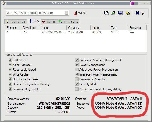This screenshot has width=152, height=122.
Task: Go to the Error Scan tab
Action: point(68,22)
